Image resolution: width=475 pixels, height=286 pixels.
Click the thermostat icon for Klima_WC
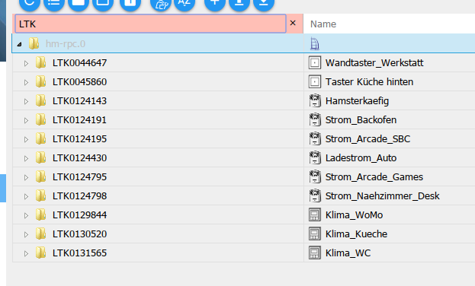315,253
